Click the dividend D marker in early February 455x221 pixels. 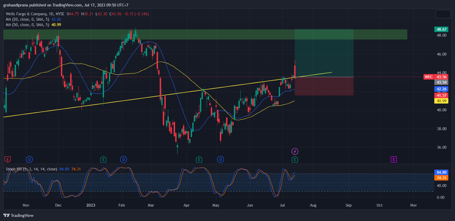124,159
